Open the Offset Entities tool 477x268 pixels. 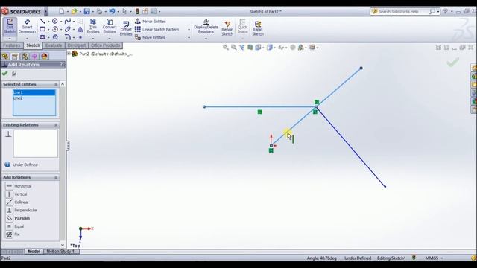click(x=126, y=28)
